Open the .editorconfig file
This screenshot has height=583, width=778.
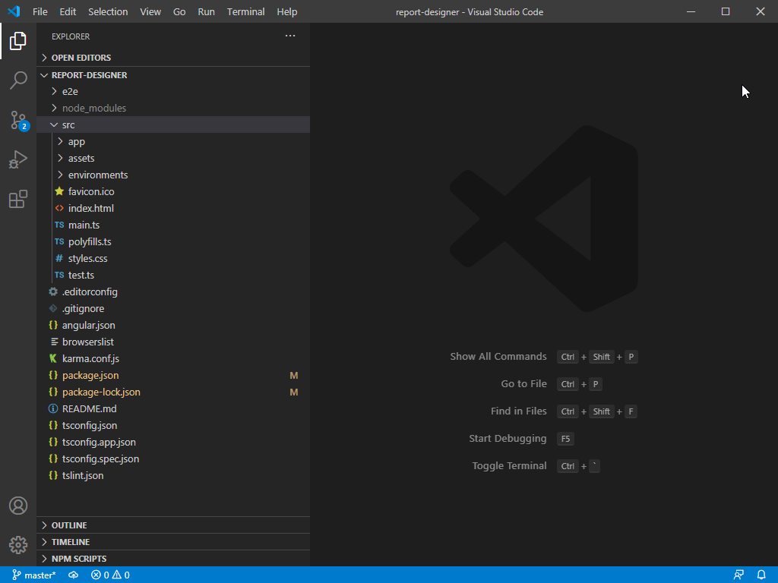click(x=173, y=291)
